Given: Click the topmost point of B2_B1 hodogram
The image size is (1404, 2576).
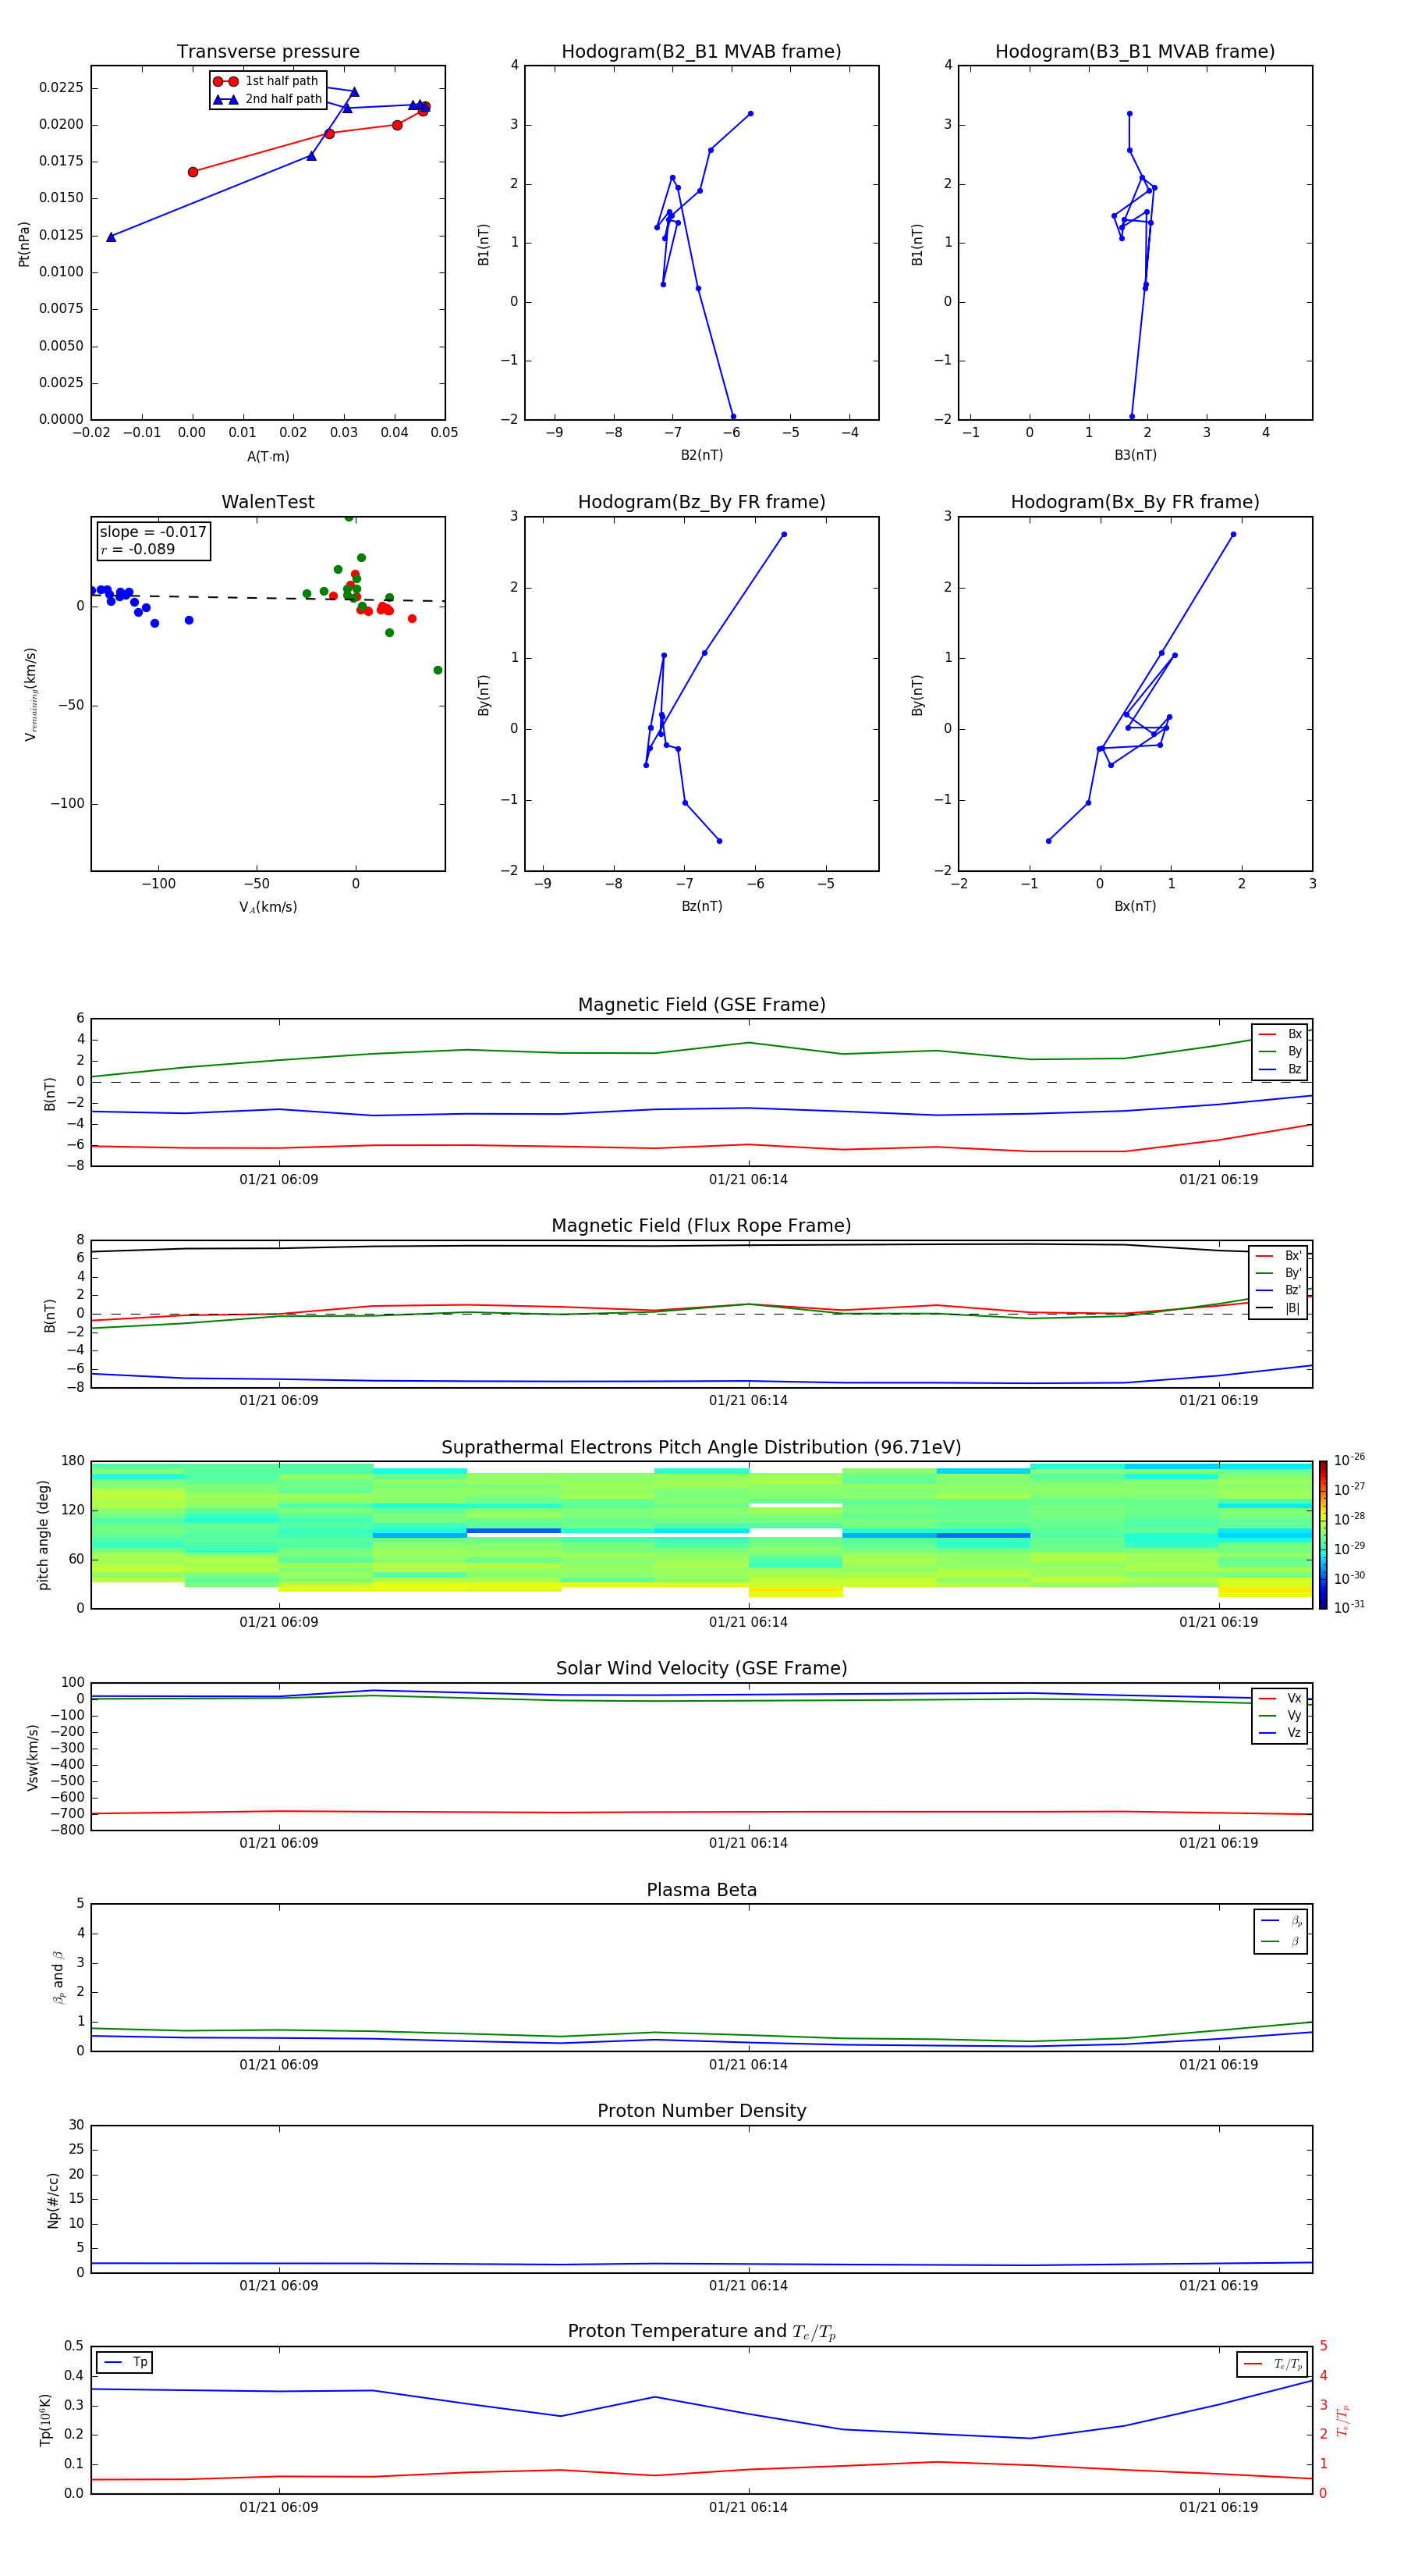Looking at the screenshot, I should pyautogui.click(x=750, y=114).
